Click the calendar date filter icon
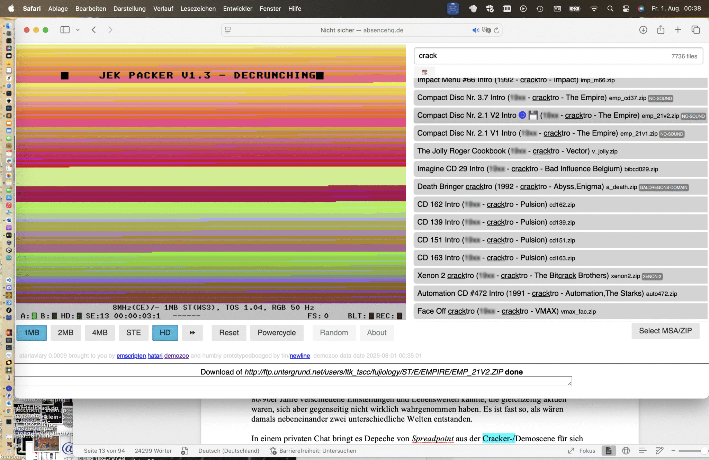This screenshot has width=709, height=460. 424,72
